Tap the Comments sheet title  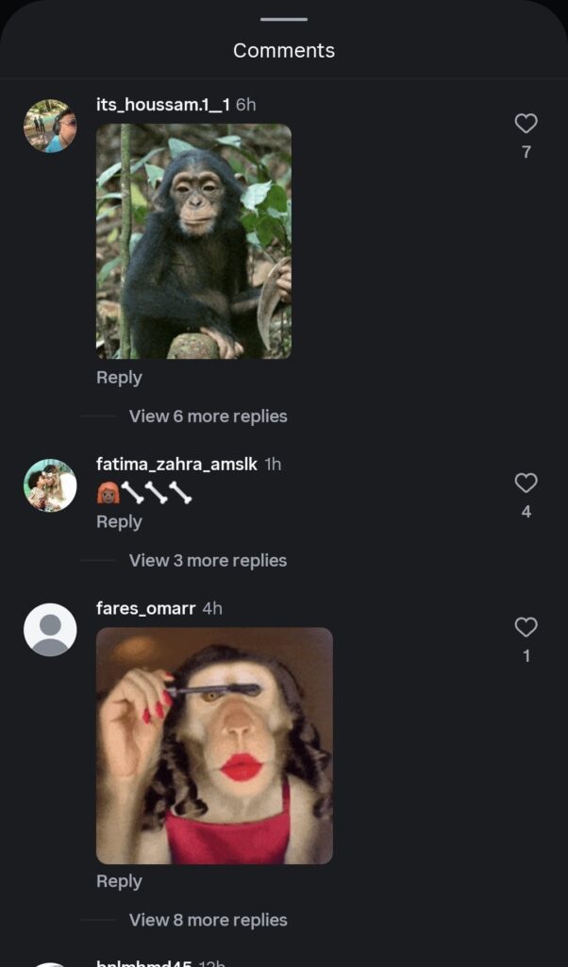284,51
